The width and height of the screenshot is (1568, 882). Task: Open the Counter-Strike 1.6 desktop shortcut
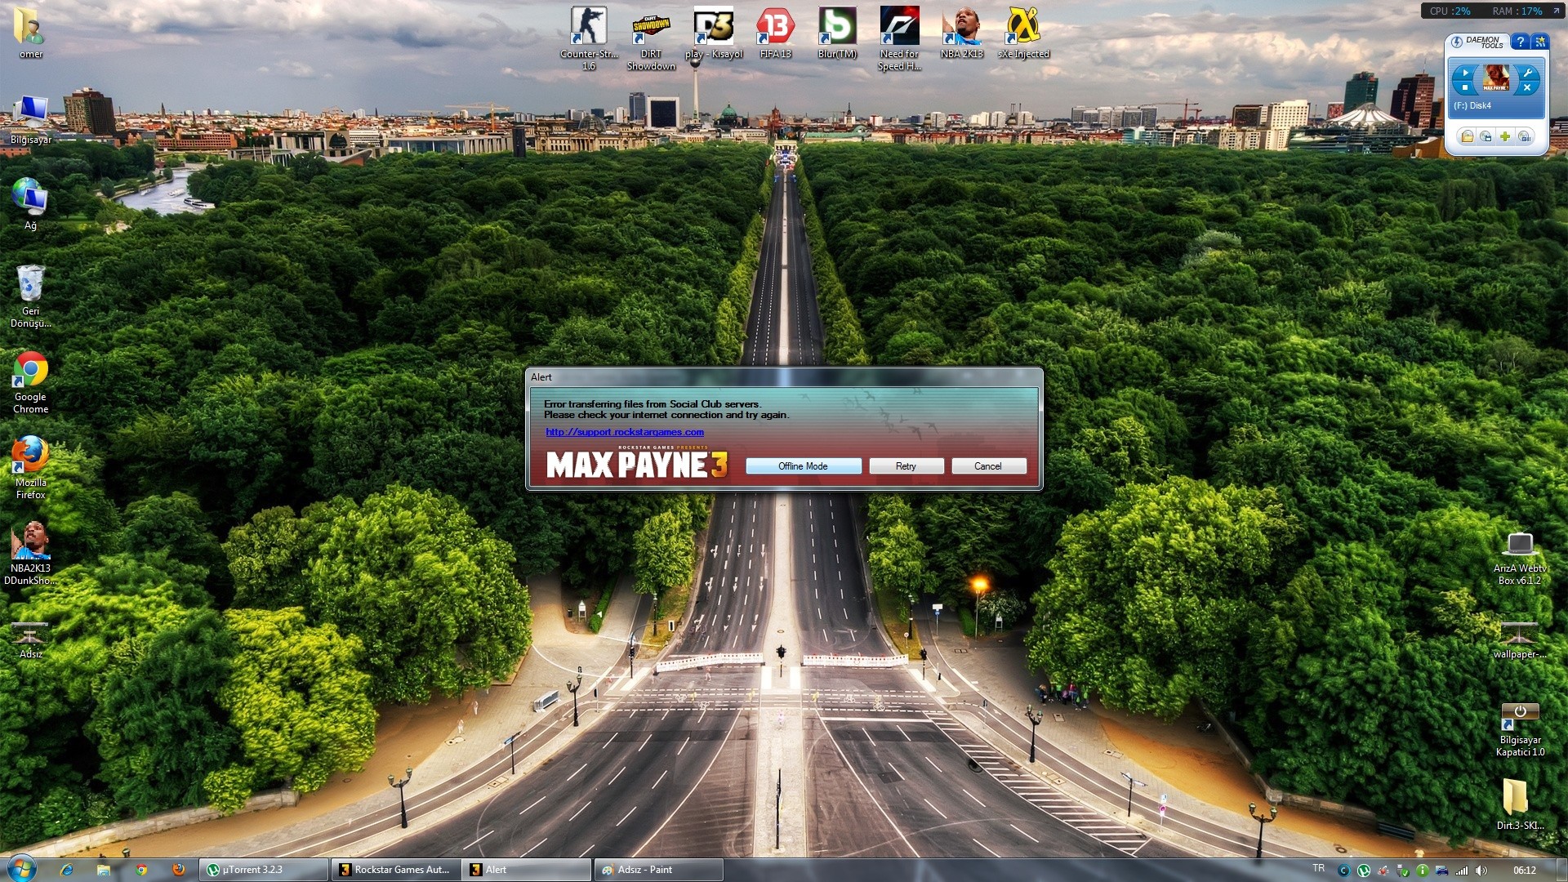pyautogui.click(x=589, y=39)
